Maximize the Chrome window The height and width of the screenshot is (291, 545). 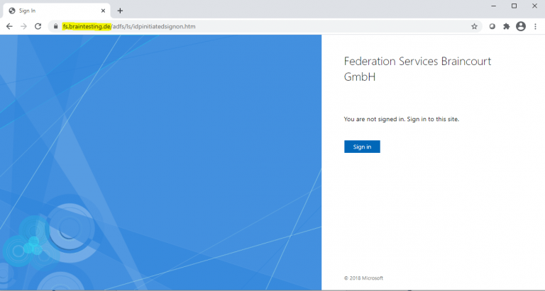tap(514, 6)
